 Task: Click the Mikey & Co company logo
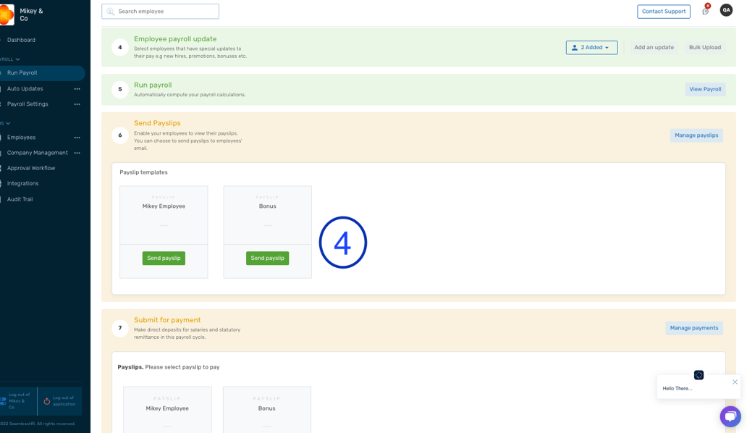pyautogui.click(x=7, y=14)
